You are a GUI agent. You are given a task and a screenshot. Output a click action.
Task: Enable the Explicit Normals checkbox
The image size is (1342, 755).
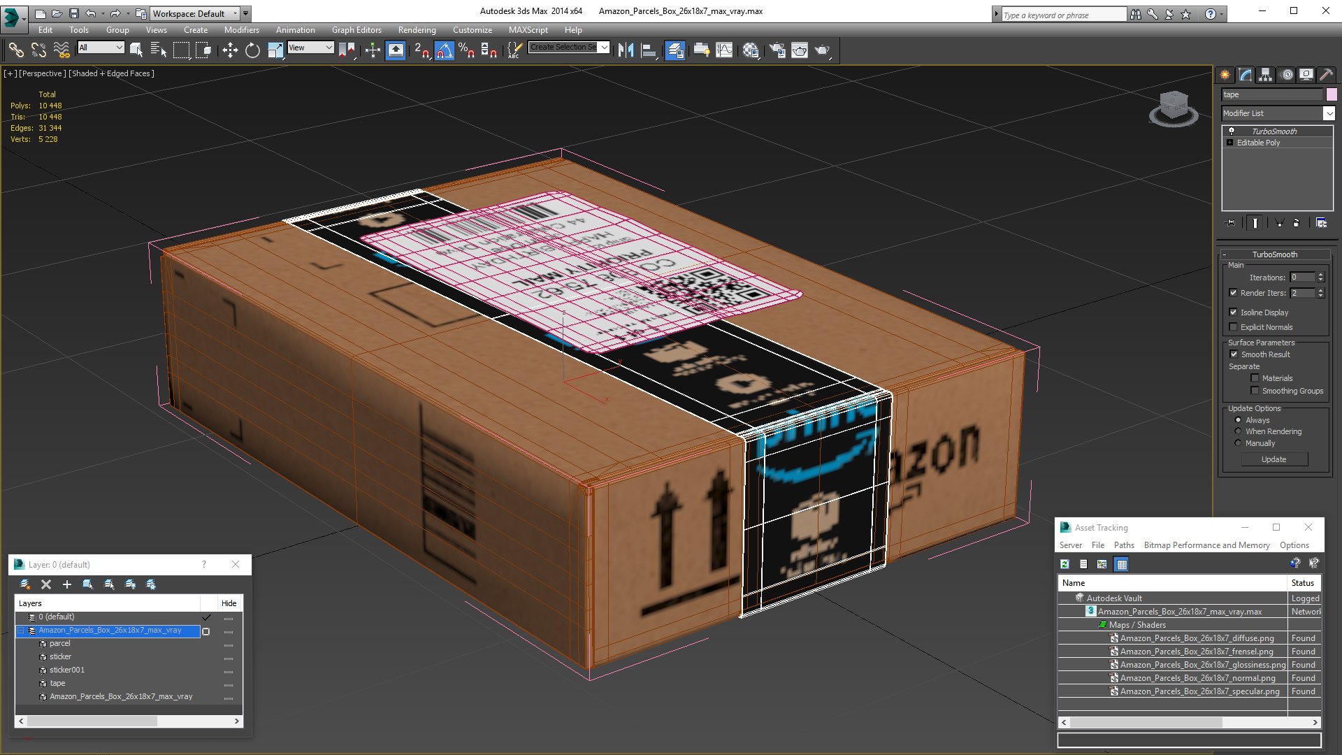click(1233, 326)
